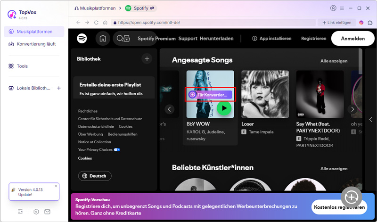Open Notice at Collection link
Viewport: 377px width, 222px height.
coord(95,142)
